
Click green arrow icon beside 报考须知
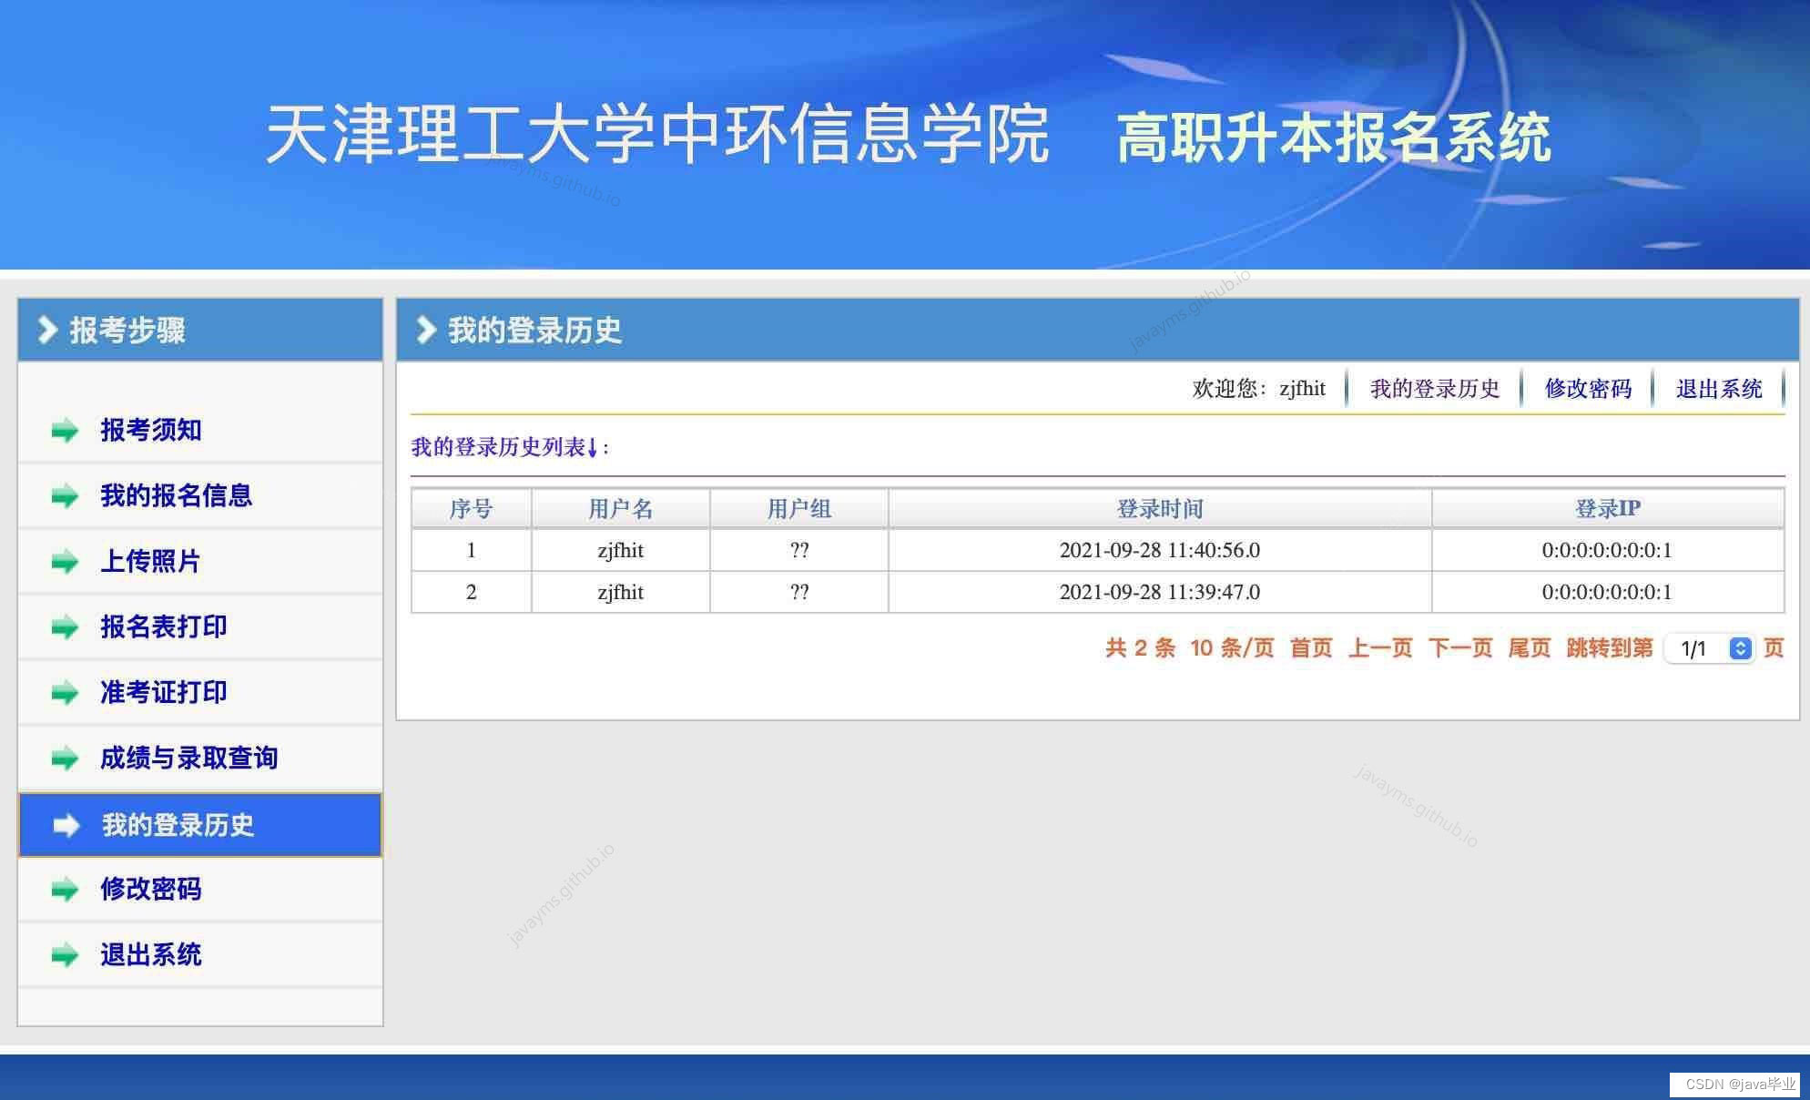click(x=65, y=430)
